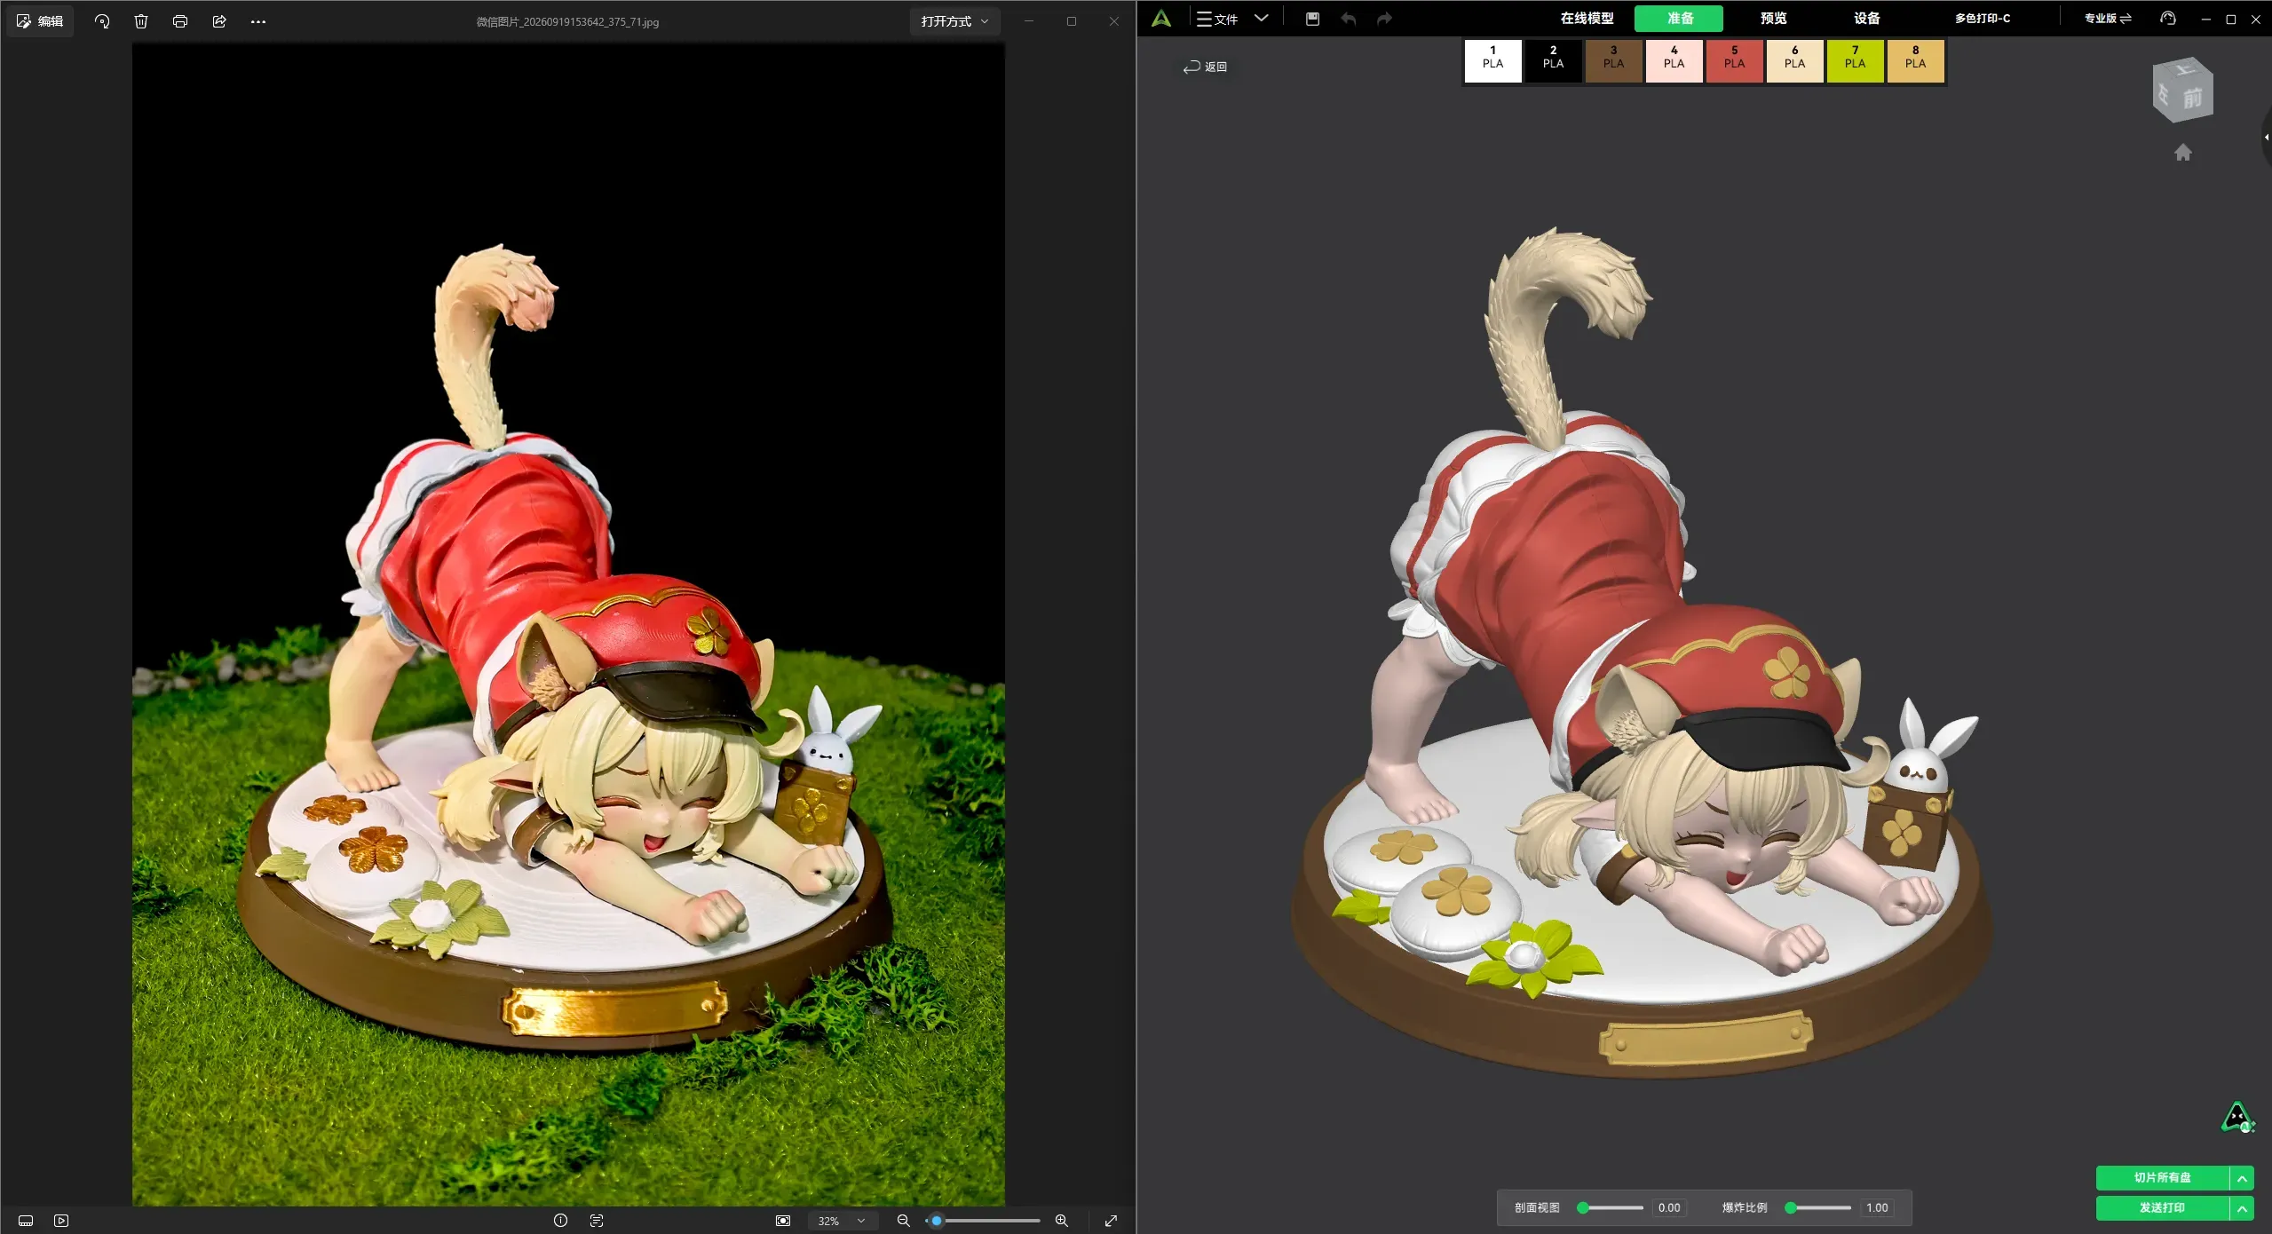Open the three-dot more options menu

tap(258, 21)
